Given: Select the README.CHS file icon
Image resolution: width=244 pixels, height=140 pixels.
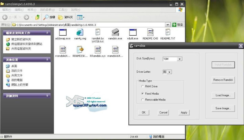Looking at the screenshot, I should click(150, 32).
